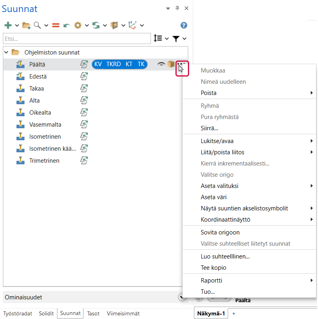Click the magnifying glass search icon
The width and height of the screenshot is (318, 319).
37,25
